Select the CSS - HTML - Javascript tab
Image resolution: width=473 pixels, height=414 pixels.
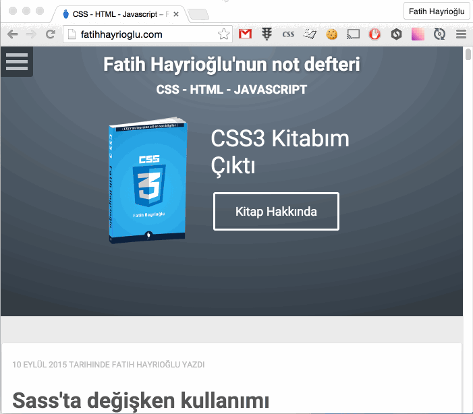[x=115, y=13]
